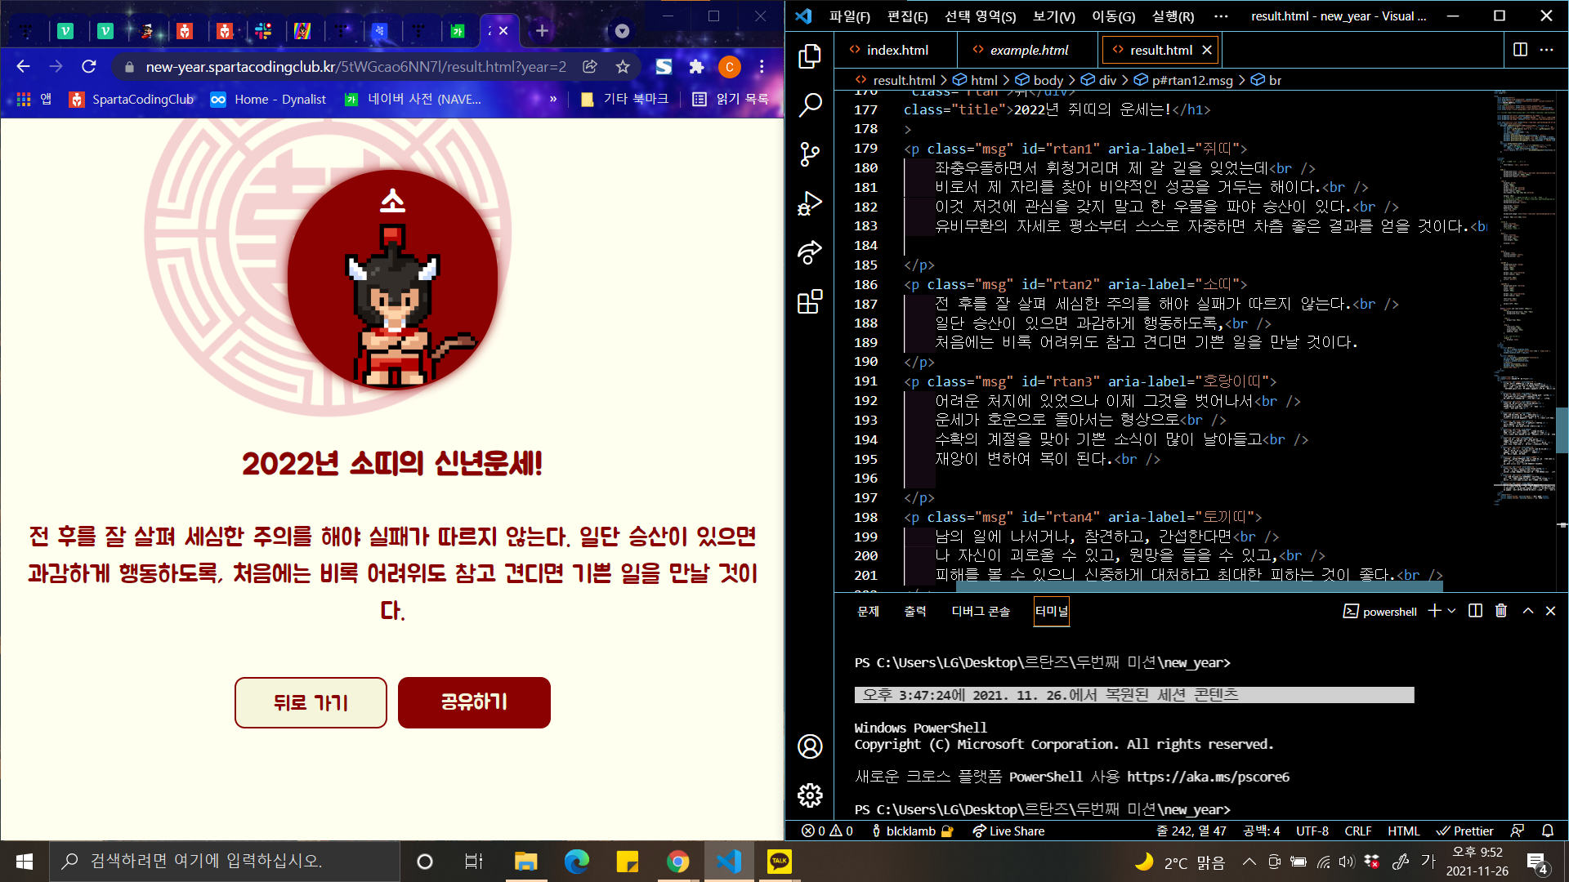The height and width of the screenshot is (882, 1569).
Task: Click the 공유하기 button
Action: 474,702
